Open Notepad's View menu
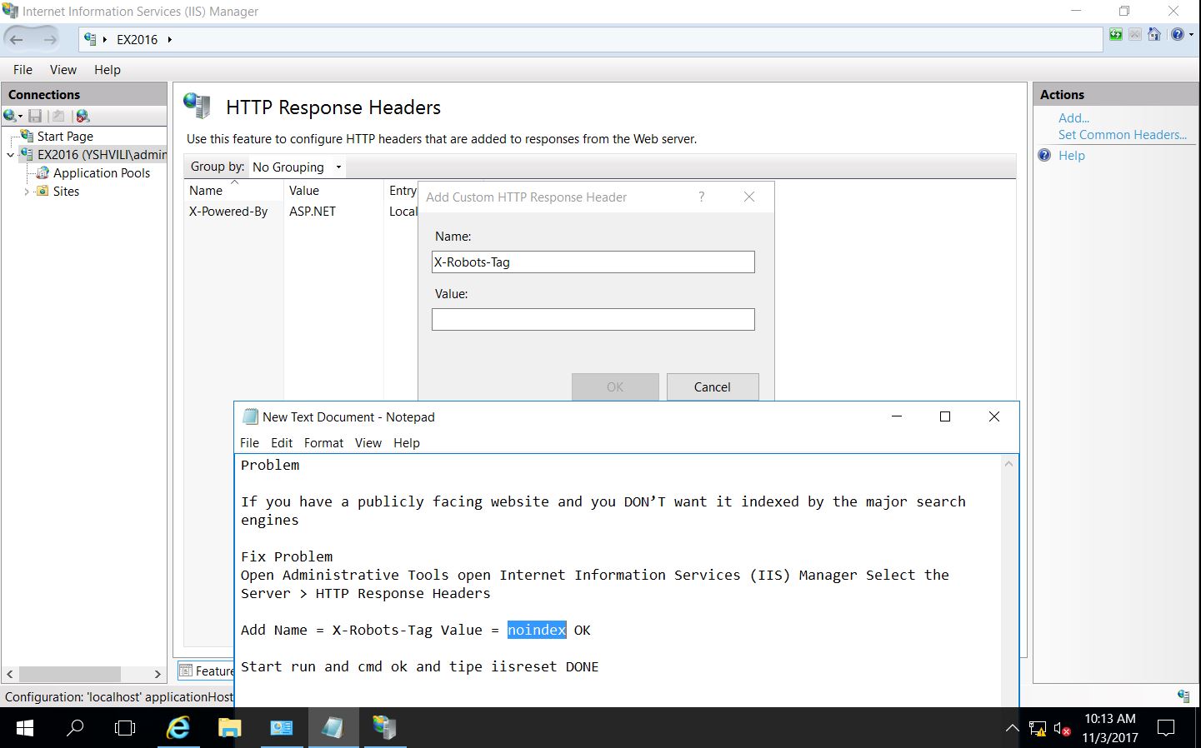This screenshot has width=1201, height=748. 368,442
